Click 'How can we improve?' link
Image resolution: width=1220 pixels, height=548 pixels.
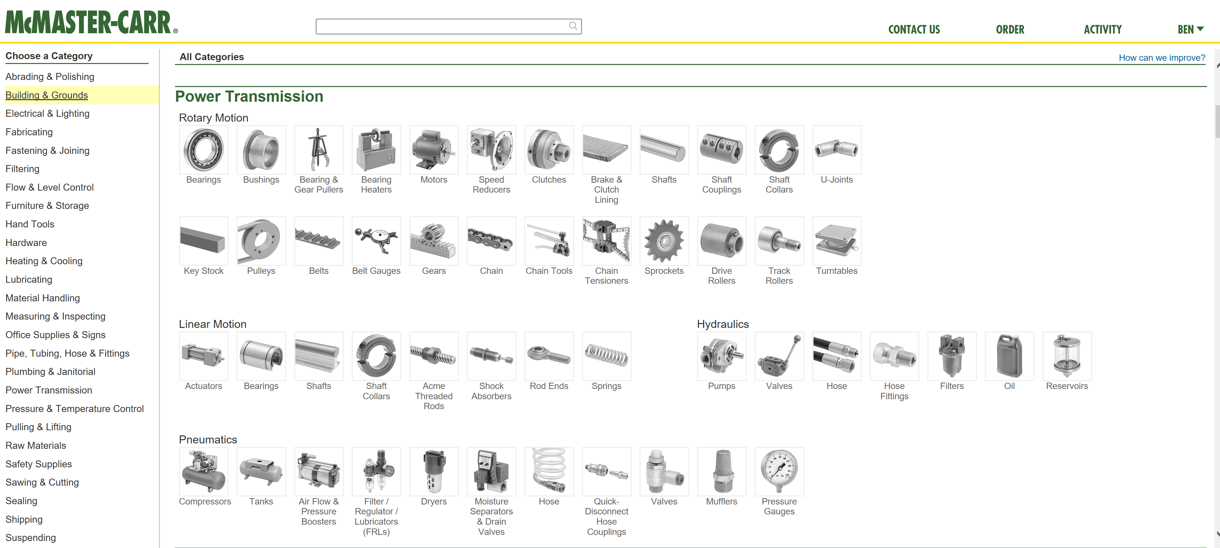(1161, 58)
